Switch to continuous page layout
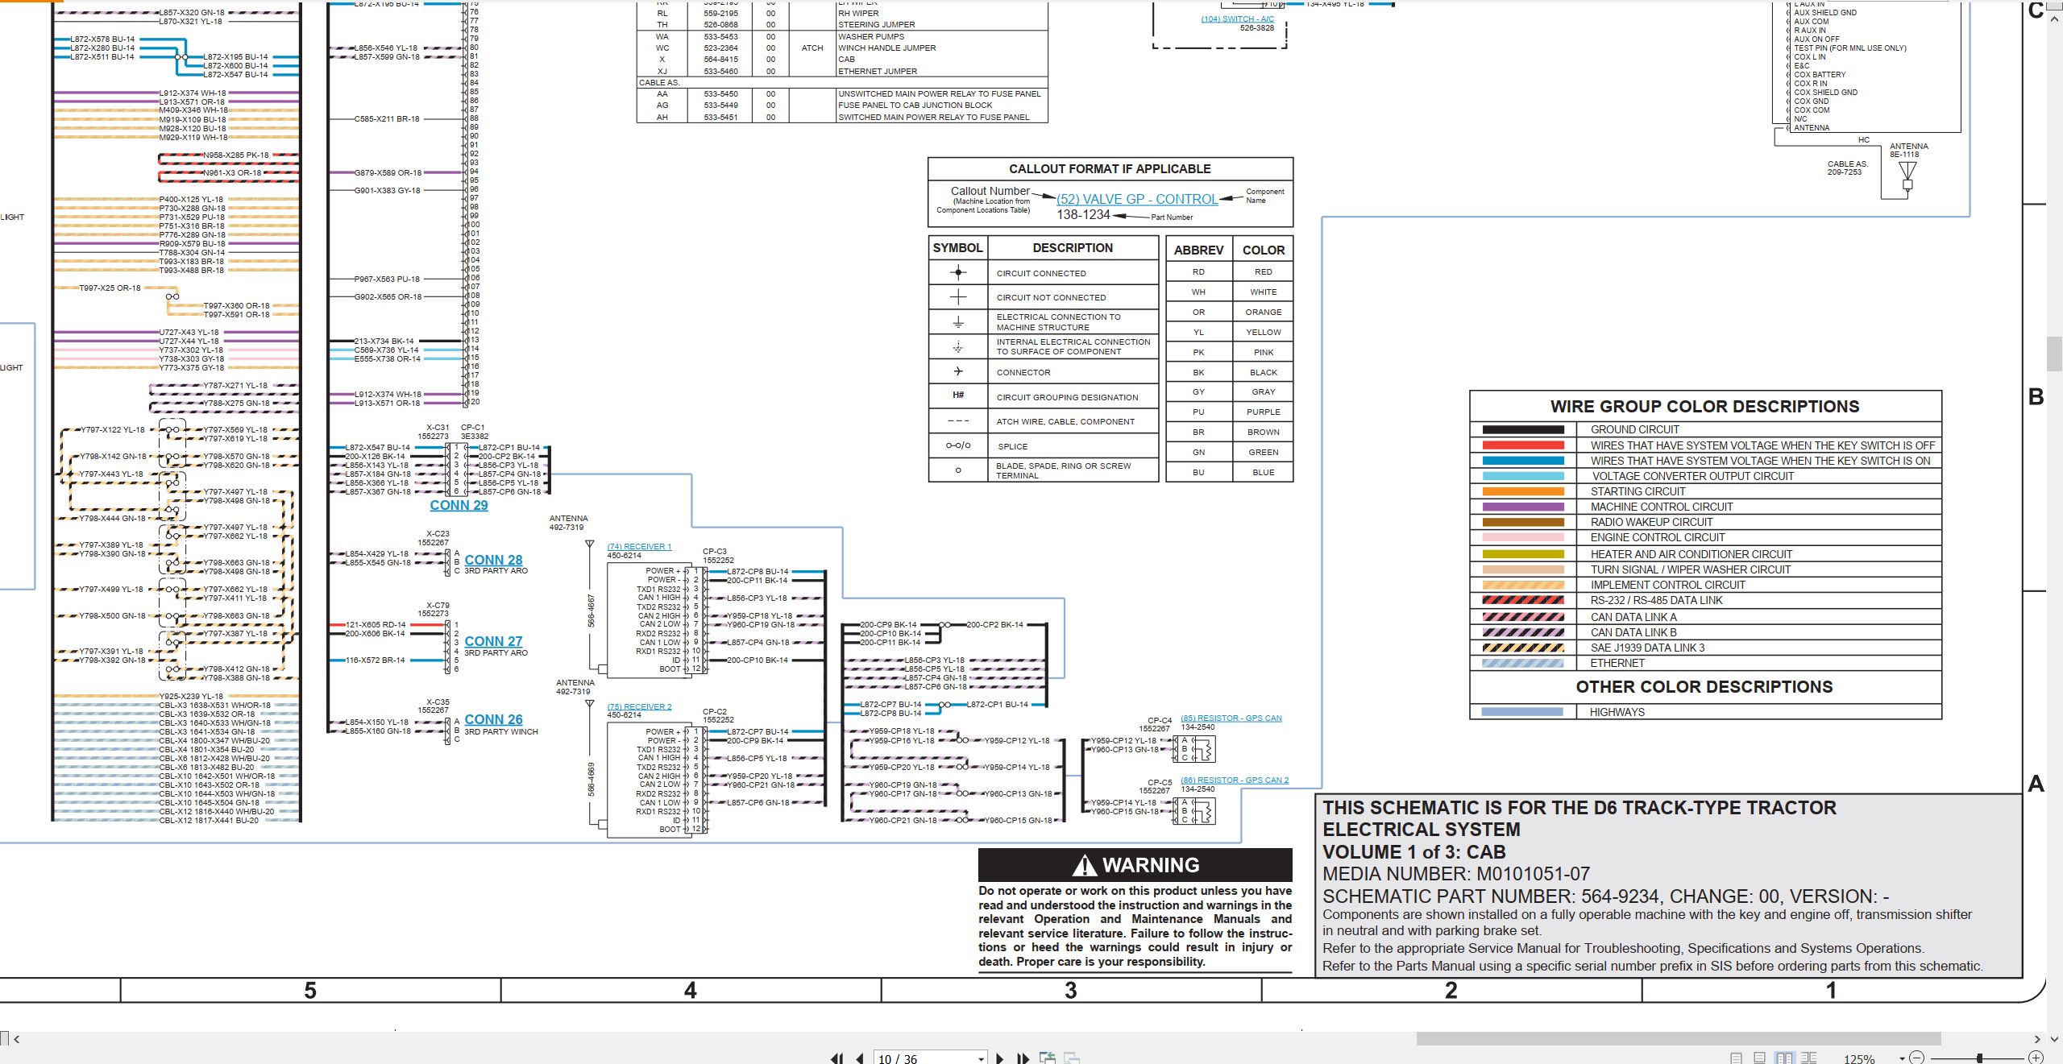The height and width of the screenshot is (1064, 2063). pyautogui.click(x=1759, y=1058)
